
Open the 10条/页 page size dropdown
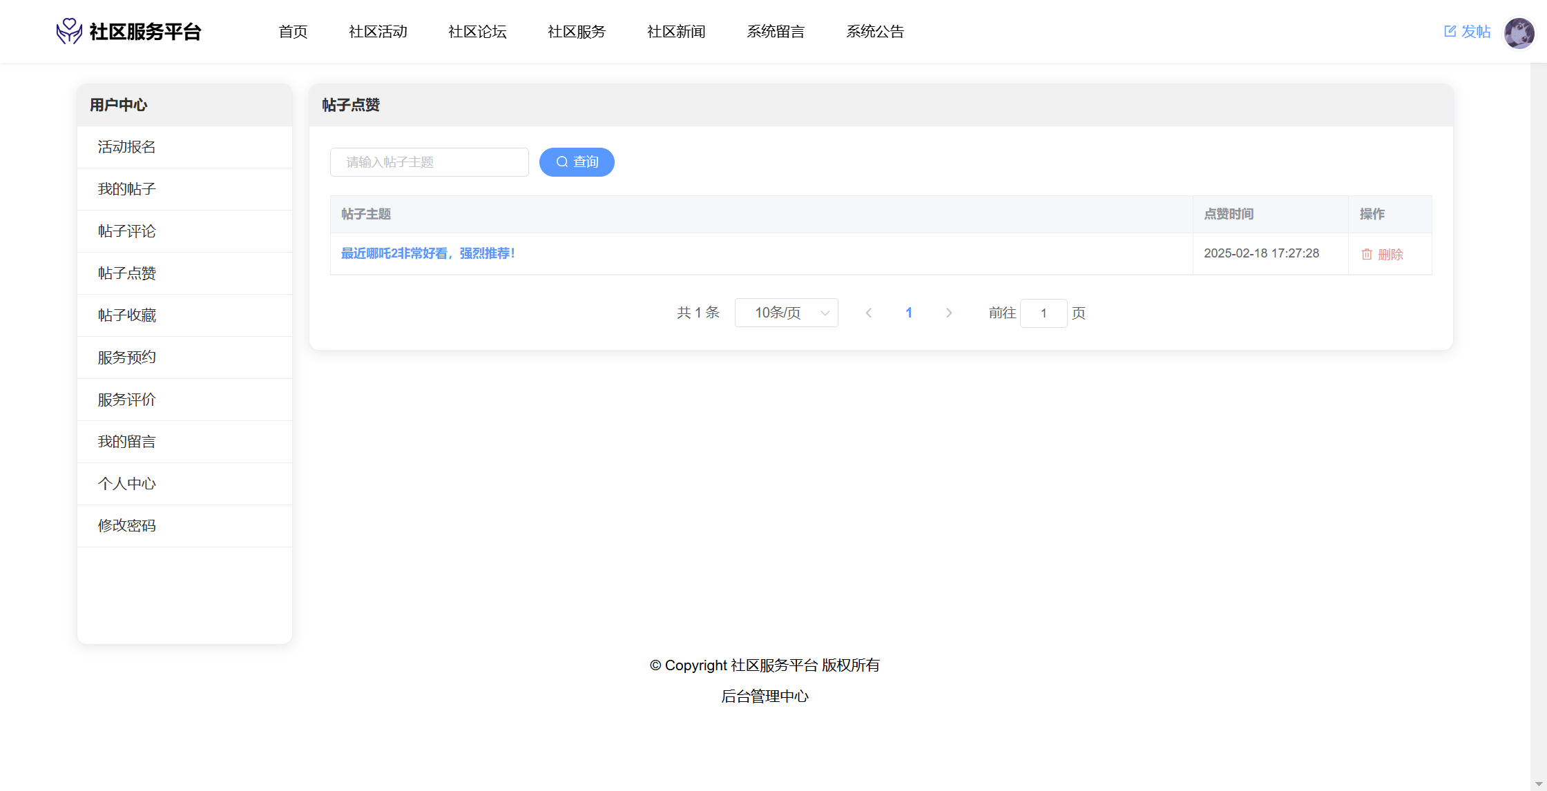click(786, 313)
